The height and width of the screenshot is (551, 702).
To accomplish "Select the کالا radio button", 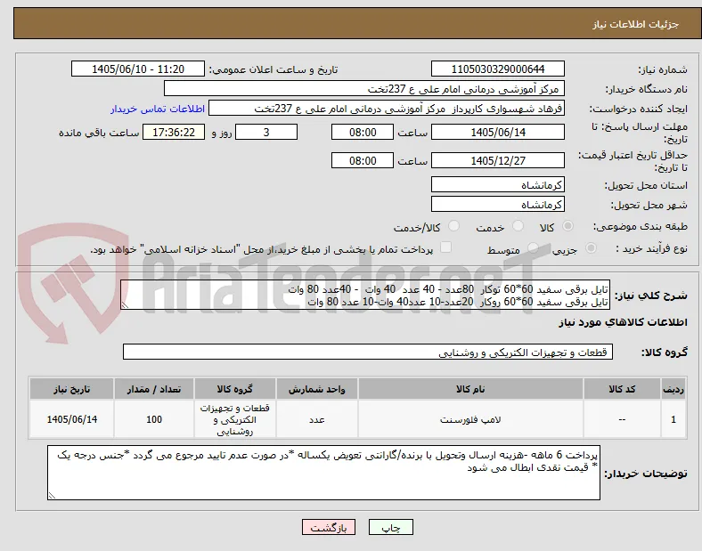I will pos(567,226).
